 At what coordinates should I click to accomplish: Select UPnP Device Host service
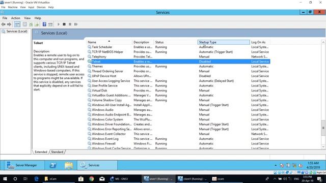click(x=179, y=76)
